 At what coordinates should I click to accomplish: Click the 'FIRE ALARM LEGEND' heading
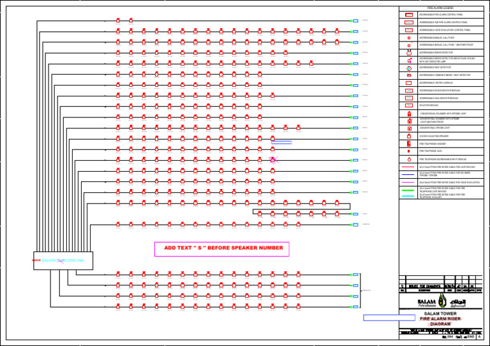click(x=441, y=8)
